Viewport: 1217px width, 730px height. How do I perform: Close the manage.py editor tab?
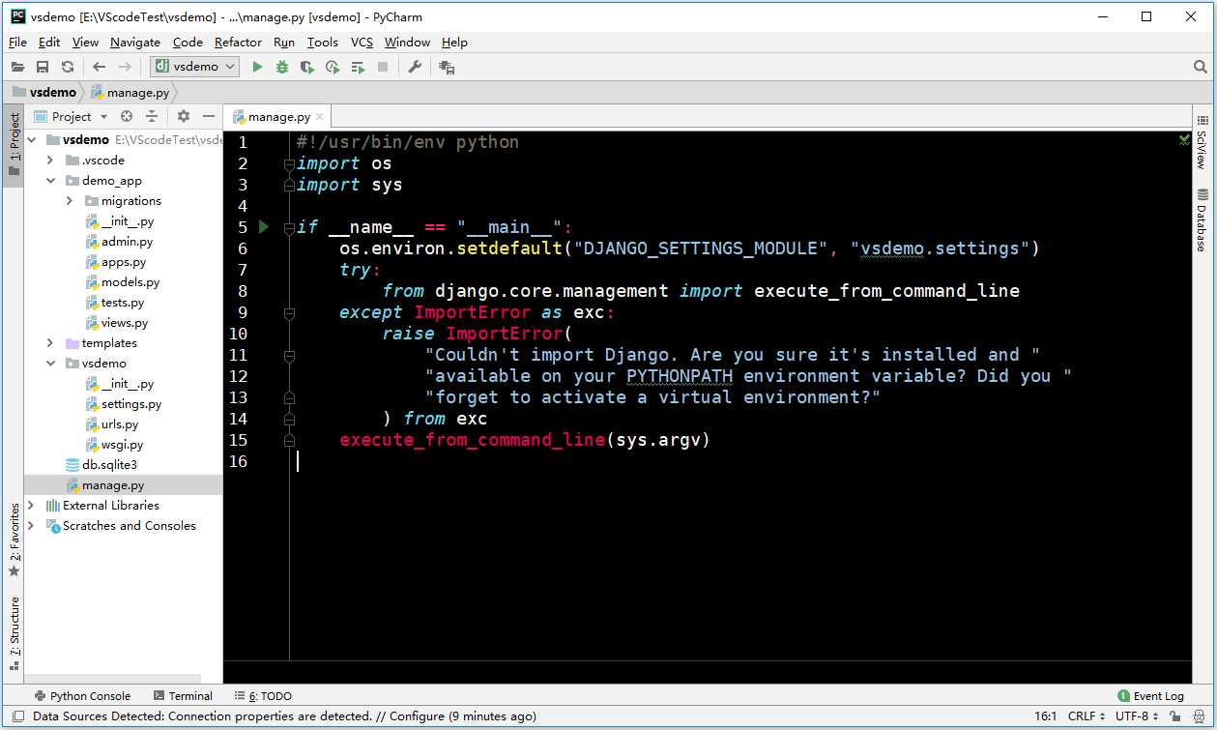click(x=321, y=117)
